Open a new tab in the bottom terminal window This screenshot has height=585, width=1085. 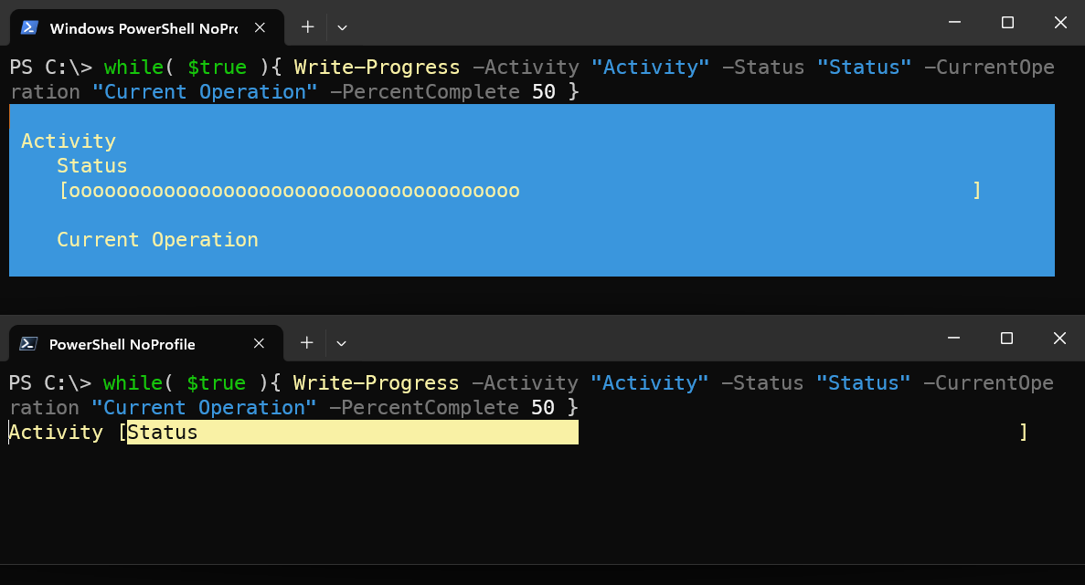click(306, 343)
